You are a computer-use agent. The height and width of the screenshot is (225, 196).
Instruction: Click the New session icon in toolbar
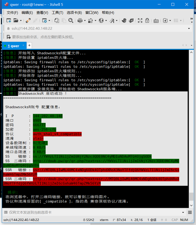(x=9, y=21)
